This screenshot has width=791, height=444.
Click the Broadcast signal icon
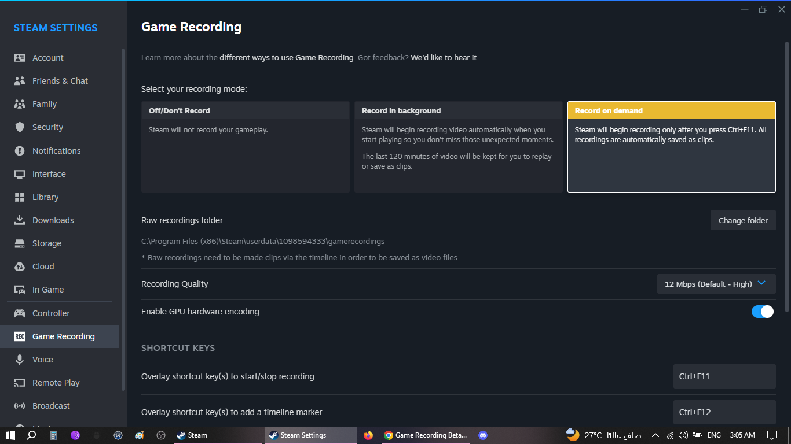point(20,406)
